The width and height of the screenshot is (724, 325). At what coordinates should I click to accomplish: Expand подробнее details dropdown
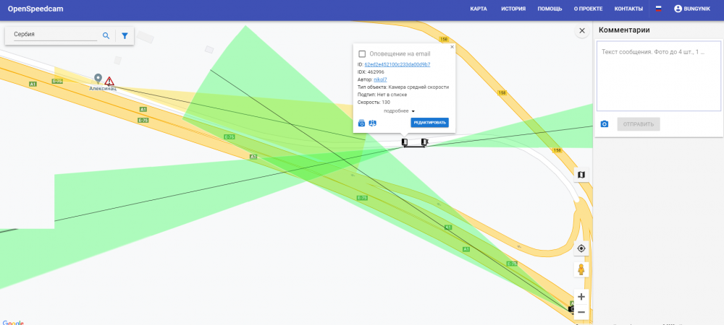[400, 111]
